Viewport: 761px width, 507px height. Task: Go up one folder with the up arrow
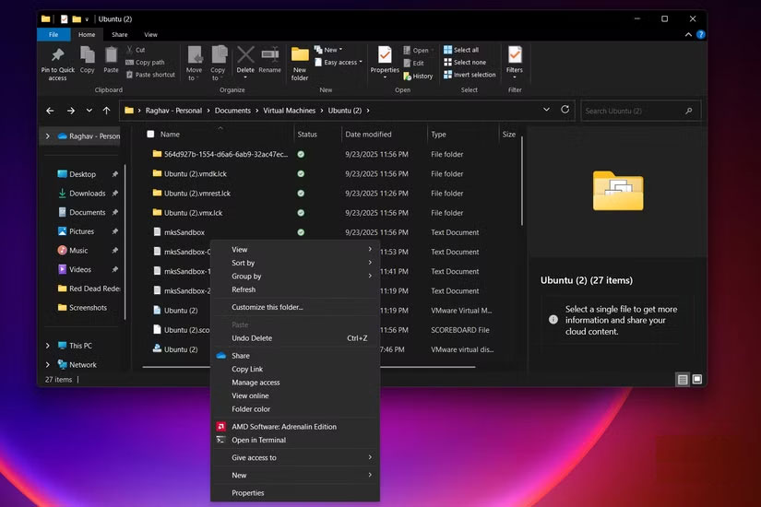tap(107, 111)
